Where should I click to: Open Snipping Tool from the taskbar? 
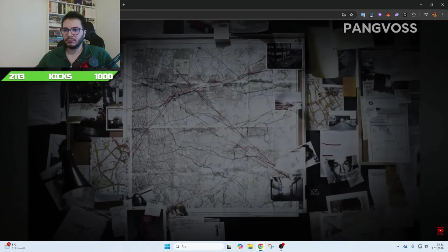click(x=271, y=246)
